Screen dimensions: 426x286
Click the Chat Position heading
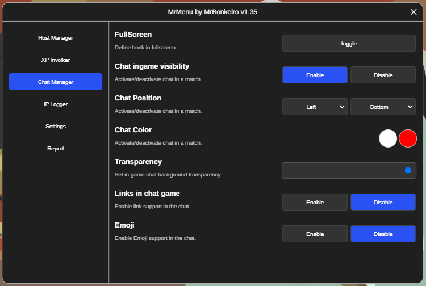click(138, 98)
